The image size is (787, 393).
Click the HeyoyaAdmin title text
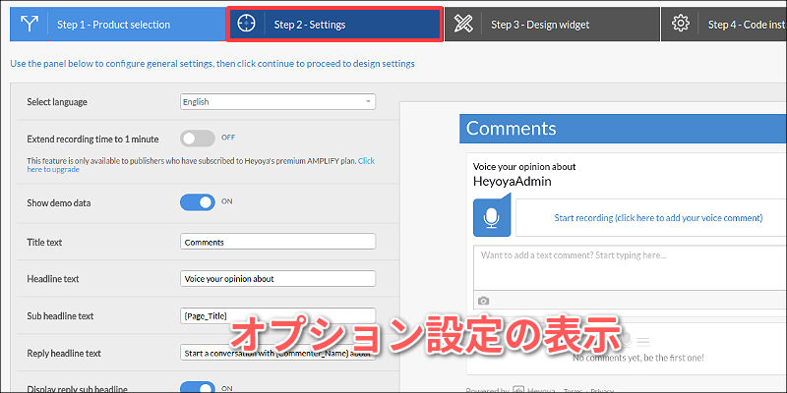pos(512,182)
